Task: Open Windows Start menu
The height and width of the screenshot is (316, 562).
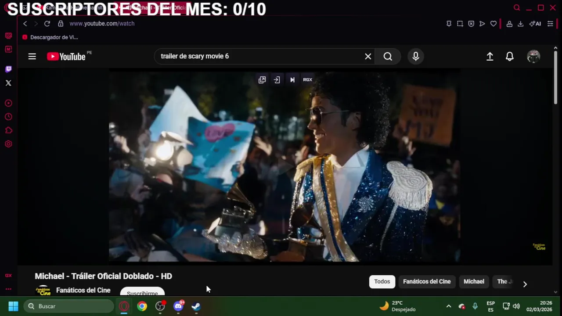Action: 13,306
